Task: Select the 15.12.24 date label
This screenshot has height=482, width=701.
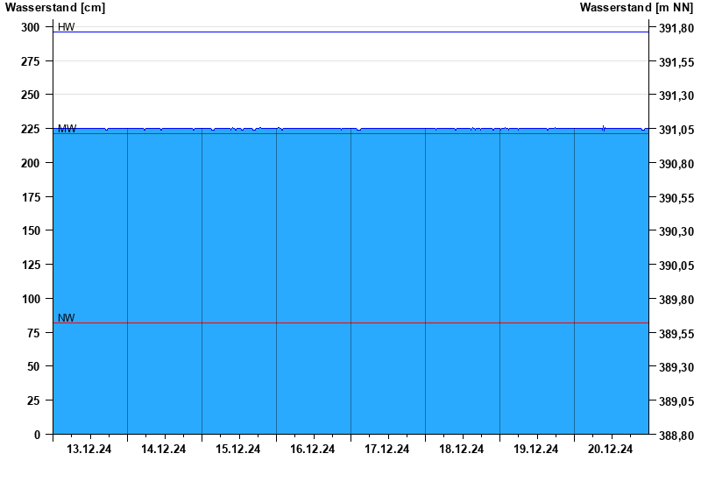Action: (x=238, y=450)
